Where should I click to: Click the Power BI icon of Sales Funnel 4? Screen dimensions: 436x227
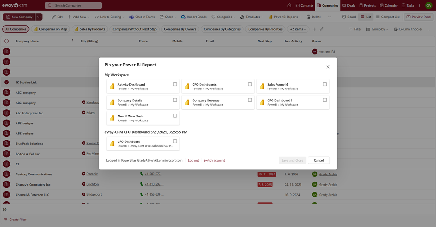coord(262,86)
